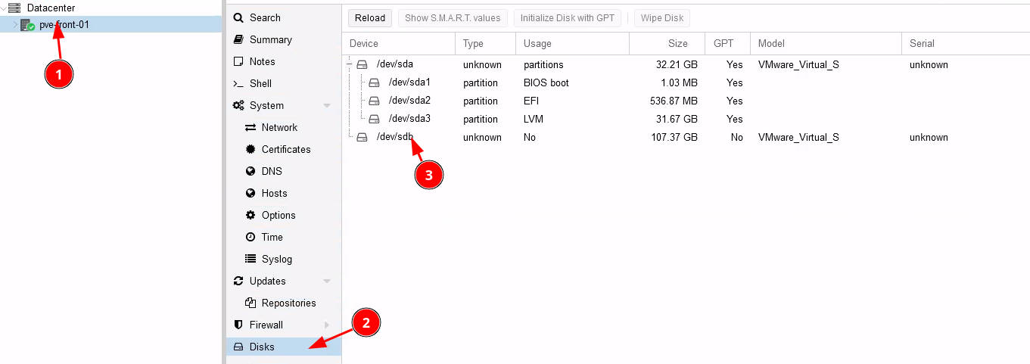Collapse the Updates section arrow
Viewport: 1030px width, 364px height.
point(327,281)
